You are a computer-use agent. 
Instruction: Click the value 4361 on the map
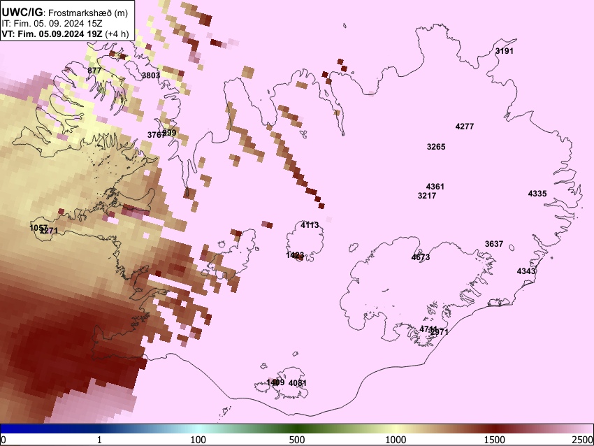click(435, 187)
